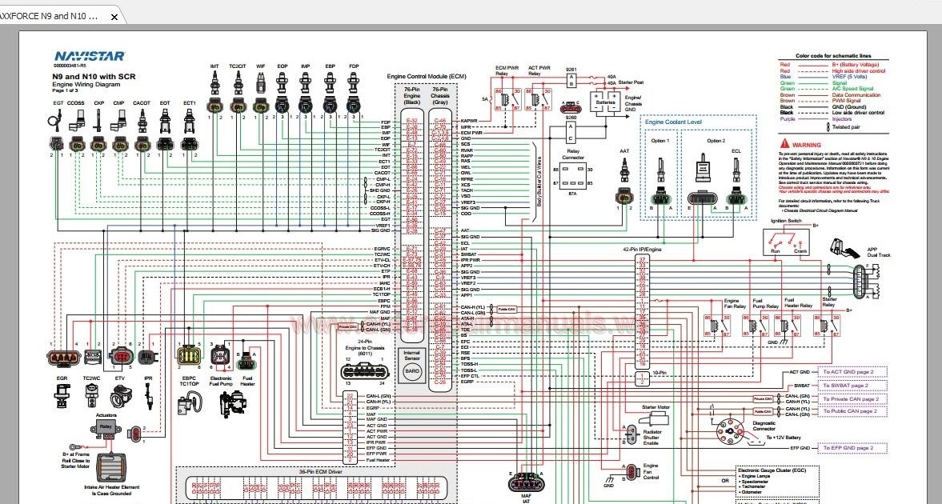Click the '76-Pin Engine (Black)' column header
The height and width of the screenshot is (504, 942).
click(411, 96)
